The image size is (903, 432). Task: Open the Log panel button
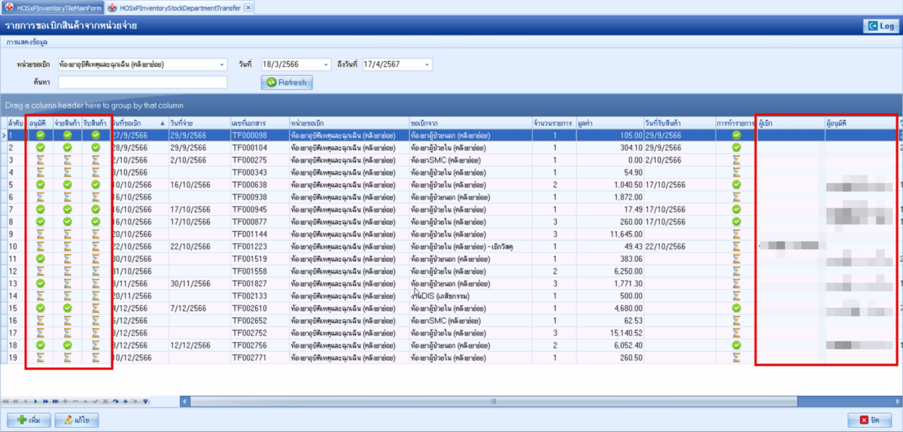click(x=880, y=26)
